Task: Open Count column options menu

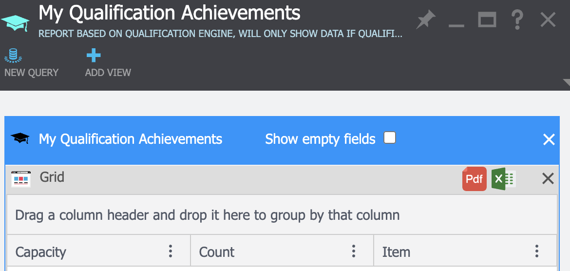Action: 354,252
